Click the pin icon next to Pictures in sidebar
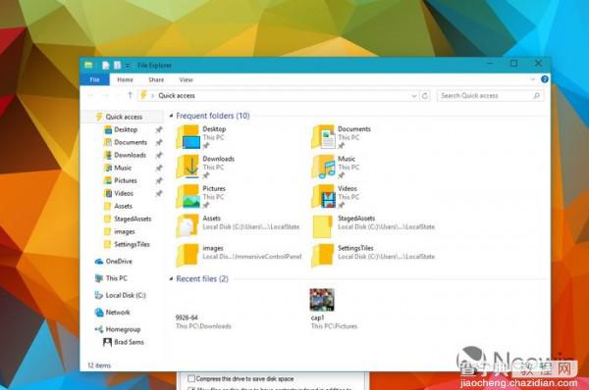Screen dimensions: 589x390 159,180
